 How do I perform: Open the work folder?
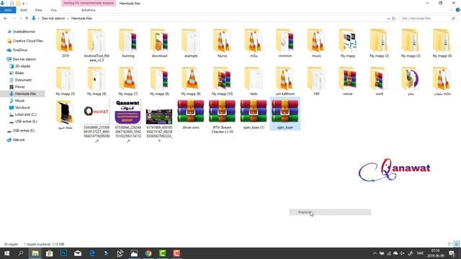point(380,81)
